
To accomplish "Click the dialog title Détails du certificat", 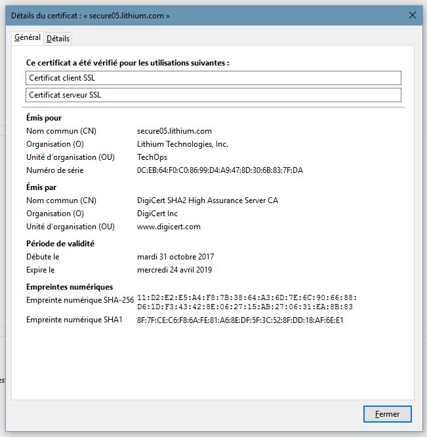I will point(91,16).
